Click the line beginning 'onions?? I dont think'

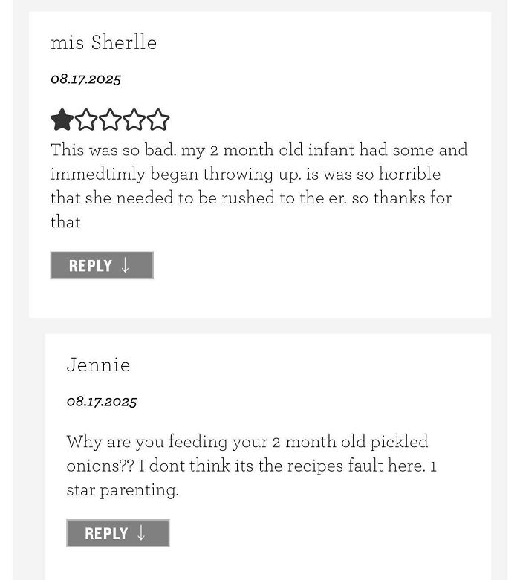(251, 466)
